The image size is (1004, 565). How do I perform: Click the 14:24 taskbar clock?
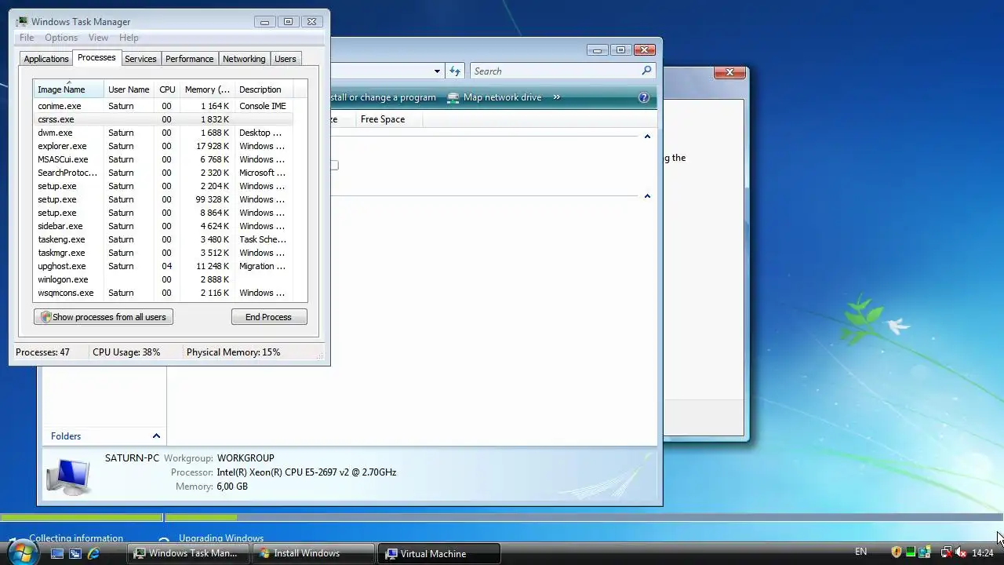(983, 553)
